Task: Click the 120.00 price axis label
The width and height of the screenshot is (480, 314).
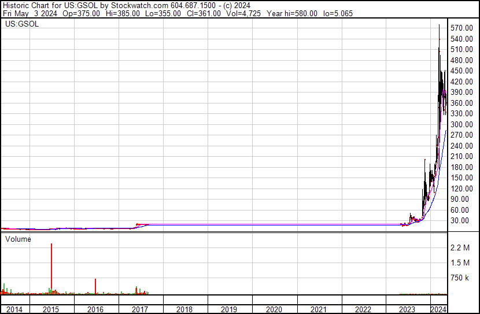Action: point(461,189)
